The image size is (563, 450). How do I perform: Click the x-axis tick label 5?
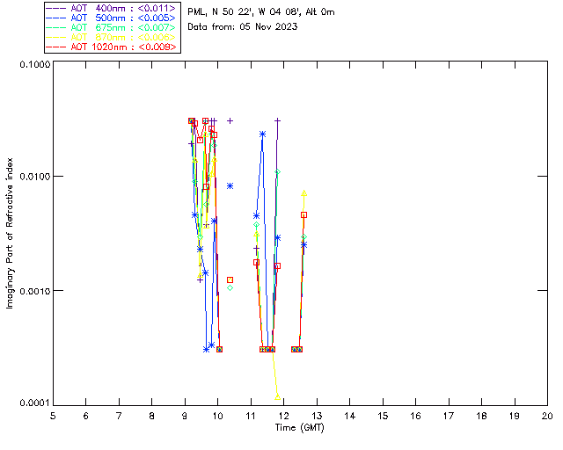click(53, 416)
